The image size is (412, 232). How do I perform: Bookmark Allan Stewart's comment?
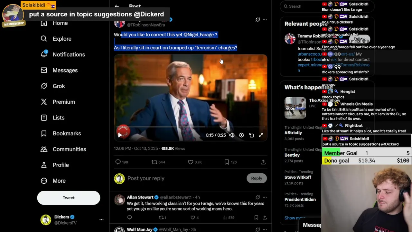256,218
